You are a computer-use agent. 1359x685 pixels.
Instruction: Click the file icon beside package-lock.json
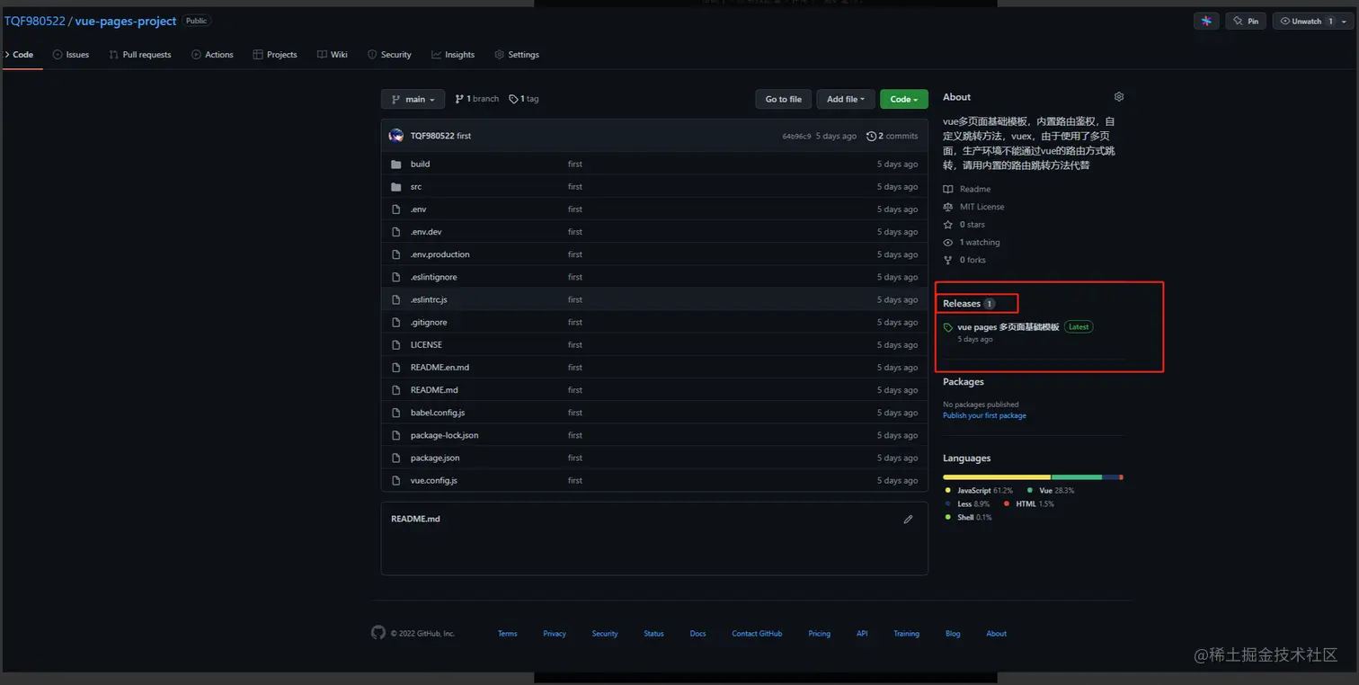396,435
